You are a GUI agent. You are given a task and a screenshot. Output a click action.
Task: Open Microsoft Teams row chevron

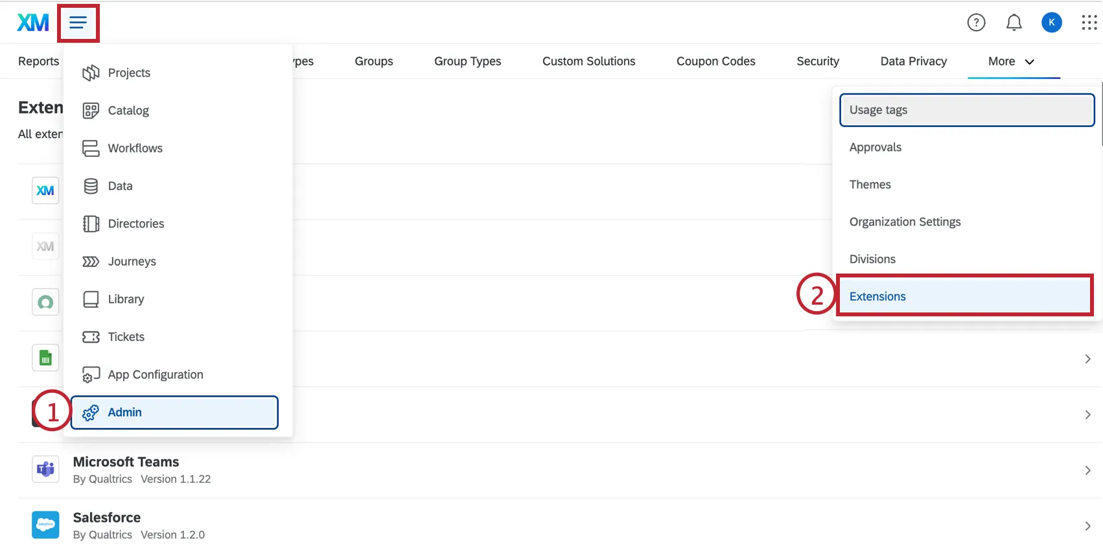point(1087,471)
